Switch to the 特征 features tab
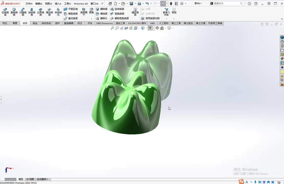Viewport: 284px width, 184px height. tap(5, 23)
